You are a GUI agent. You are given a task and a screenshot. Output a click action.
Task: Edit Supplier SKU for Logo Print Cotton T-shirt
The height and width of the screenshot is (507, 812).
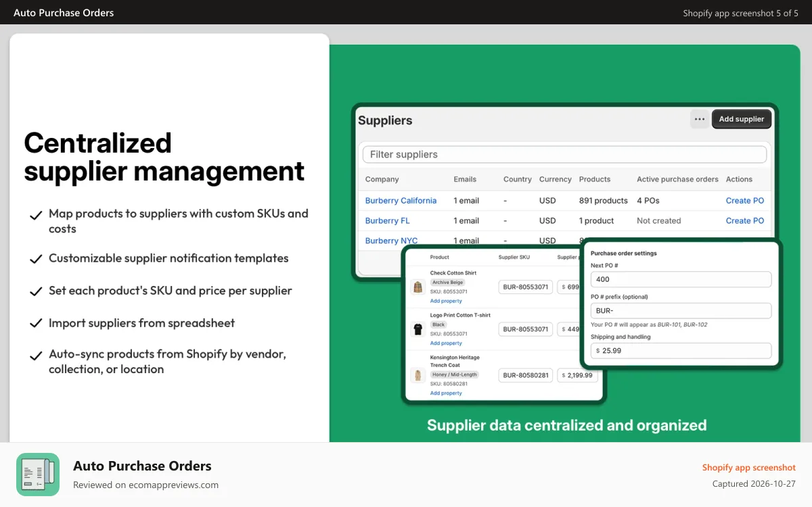coord(526,329)
